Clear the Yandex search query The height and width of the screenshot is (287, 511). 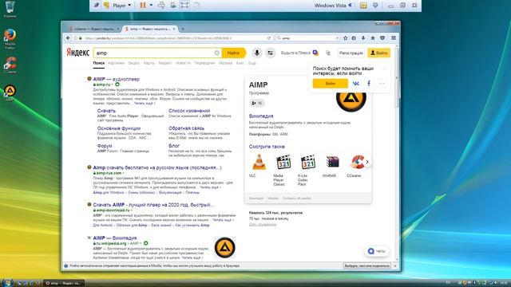pyautogui.click(x=217, y=53)
